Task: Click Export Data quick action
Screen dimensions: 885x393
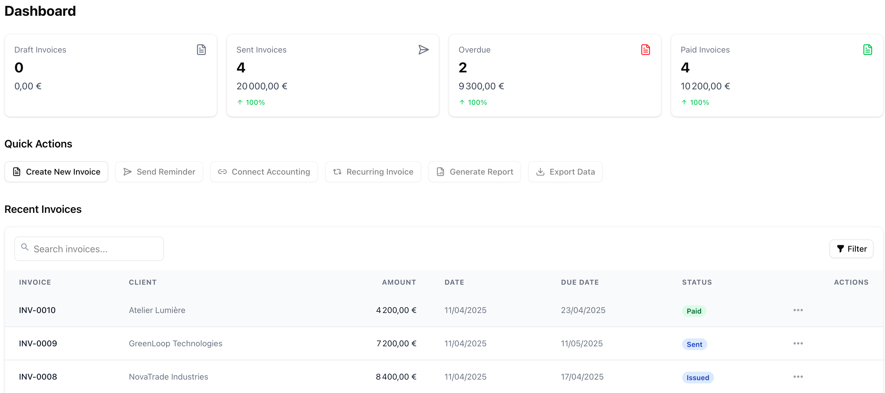Action: pos(565,172)
